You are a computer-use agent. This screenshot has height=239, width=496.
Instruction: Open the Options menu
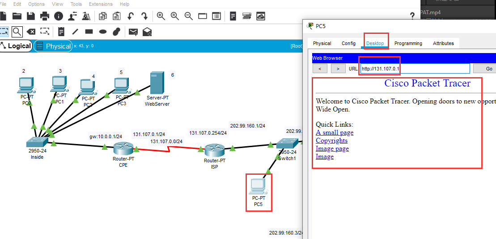point(36,4)
